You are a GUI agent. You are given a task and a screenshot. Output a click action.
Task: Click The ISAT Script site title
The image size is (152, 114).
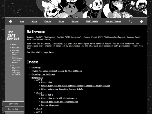[x=13, y=35]
